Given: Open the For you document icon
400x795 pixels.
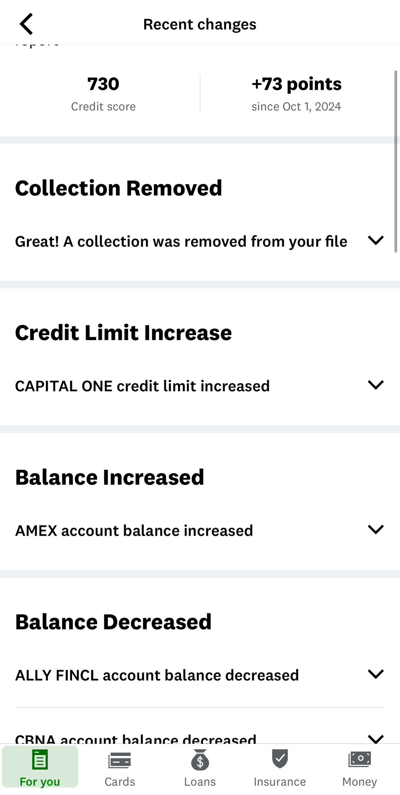Looking at the screenshot, I should (40, 759).
